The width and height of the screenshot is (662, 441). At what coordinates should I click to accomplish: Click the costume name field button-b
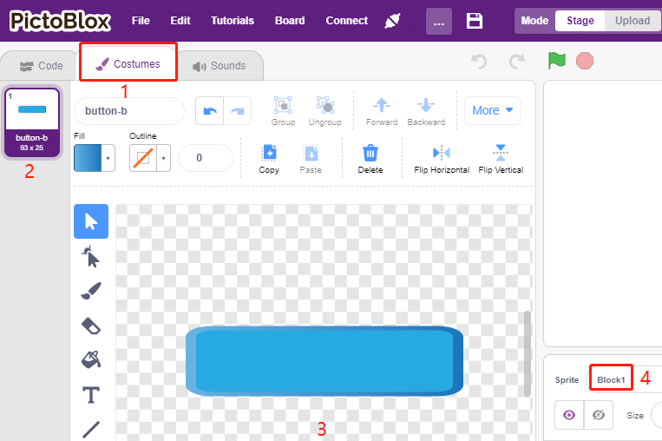click(129, 111)
